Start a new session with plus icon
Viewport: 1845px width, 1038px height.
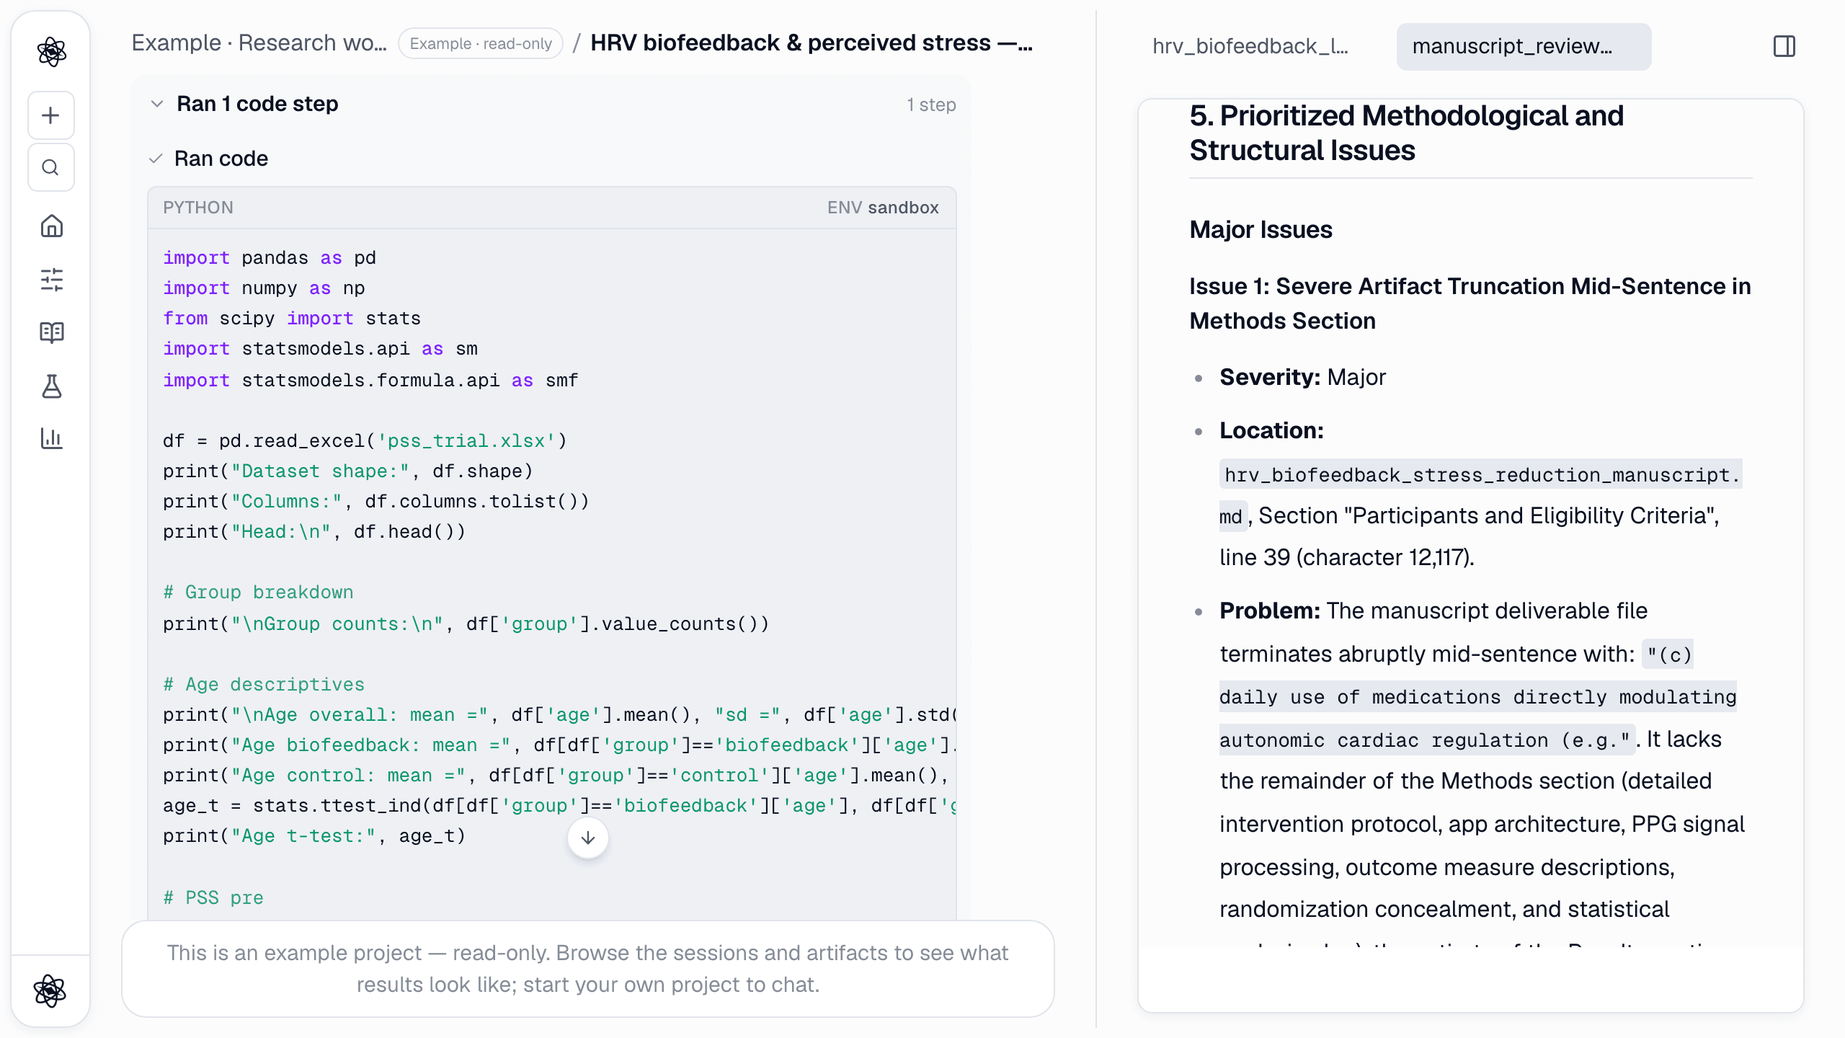tap(51, 115)
